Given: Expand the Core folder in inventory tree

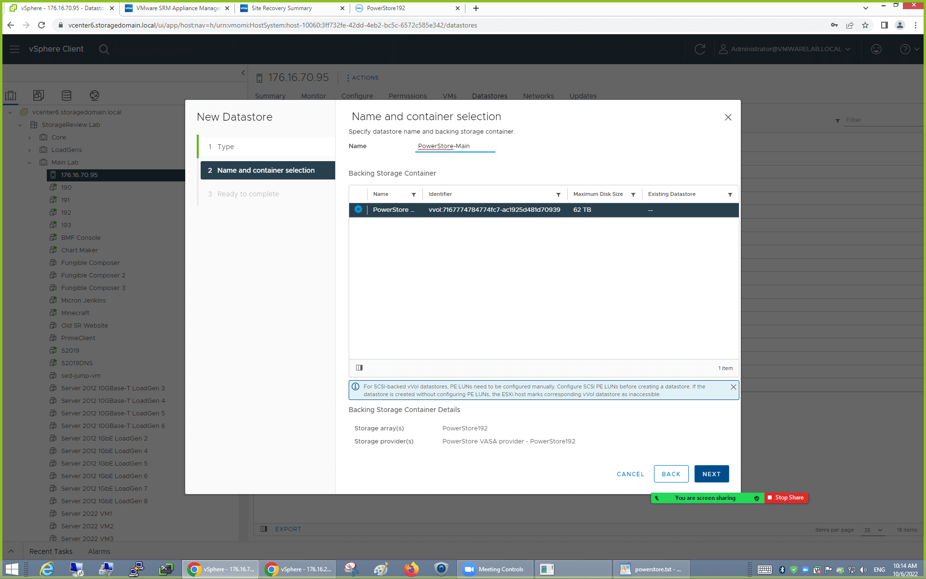Looking at the screenshot, I should pos(29,138).
